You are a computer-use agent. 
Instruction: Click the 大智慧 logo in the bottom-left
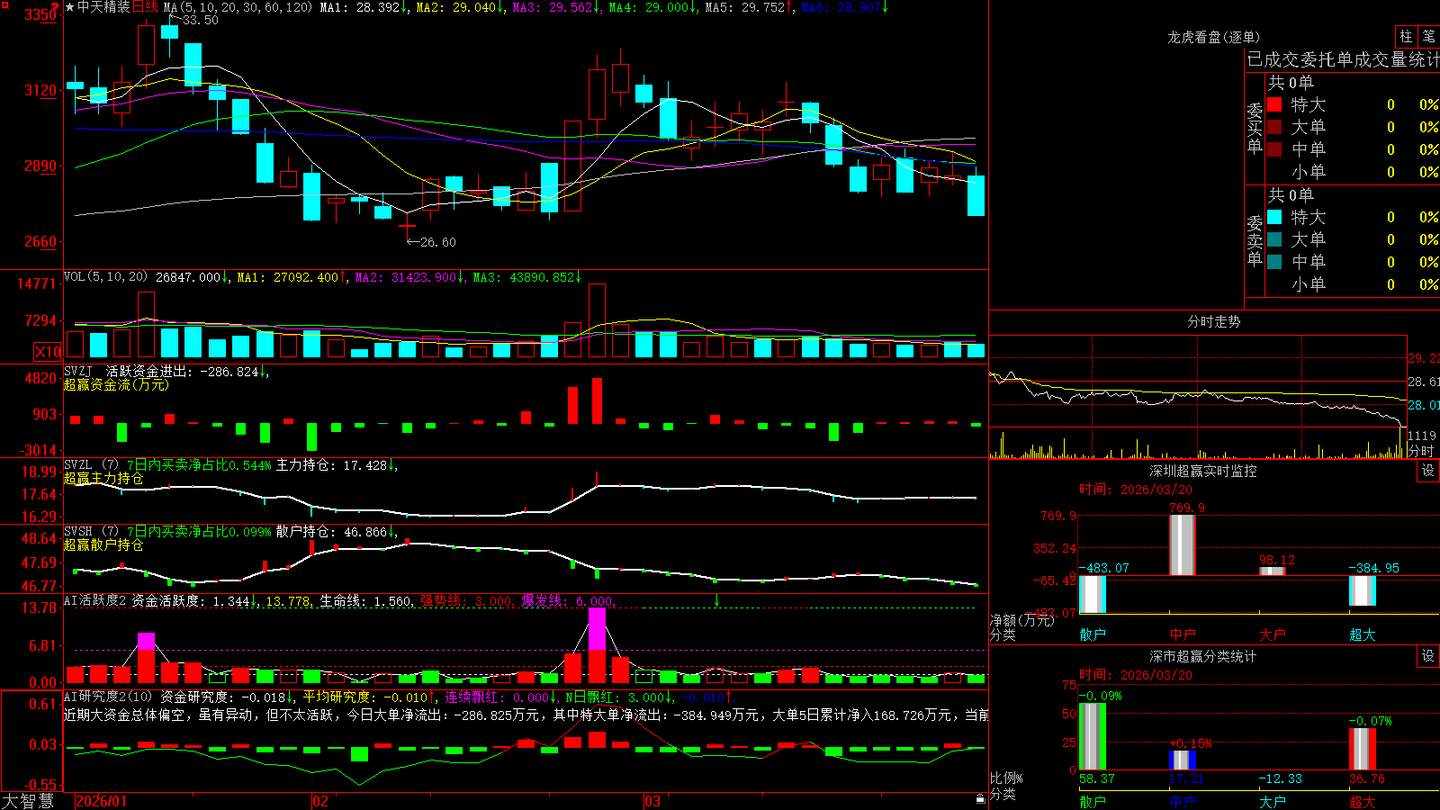click(28, 801)
